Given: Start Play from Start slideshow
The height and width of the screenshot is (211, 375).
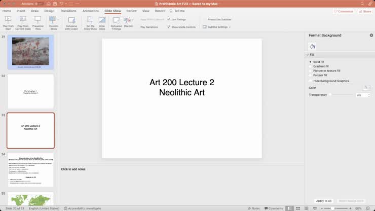Looking at the screenshot, I should 8,23.
